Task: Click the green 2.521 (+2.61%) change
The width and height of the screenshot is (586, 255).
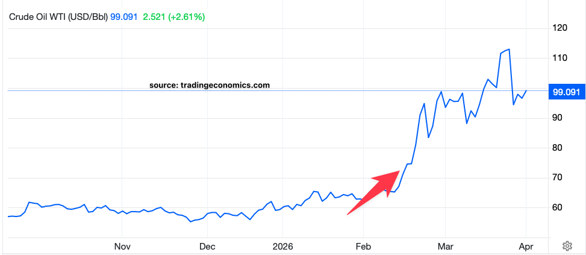Action: click(x=173, y=17)
